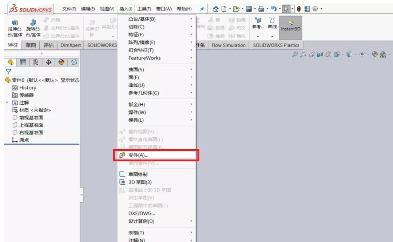This screenshot has width=393, height=242.
Task: Switch to the Flow Simulation tab
Action: [x=228, y=45]
